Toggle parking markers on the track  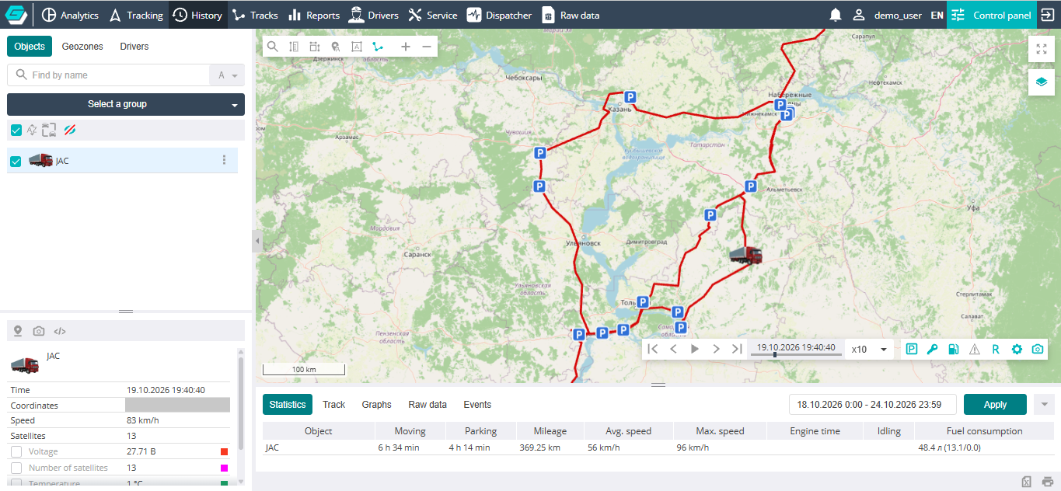point(912,349)
